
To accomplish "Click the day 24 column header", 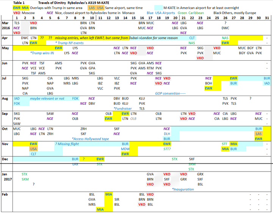I will click(209, 18).
